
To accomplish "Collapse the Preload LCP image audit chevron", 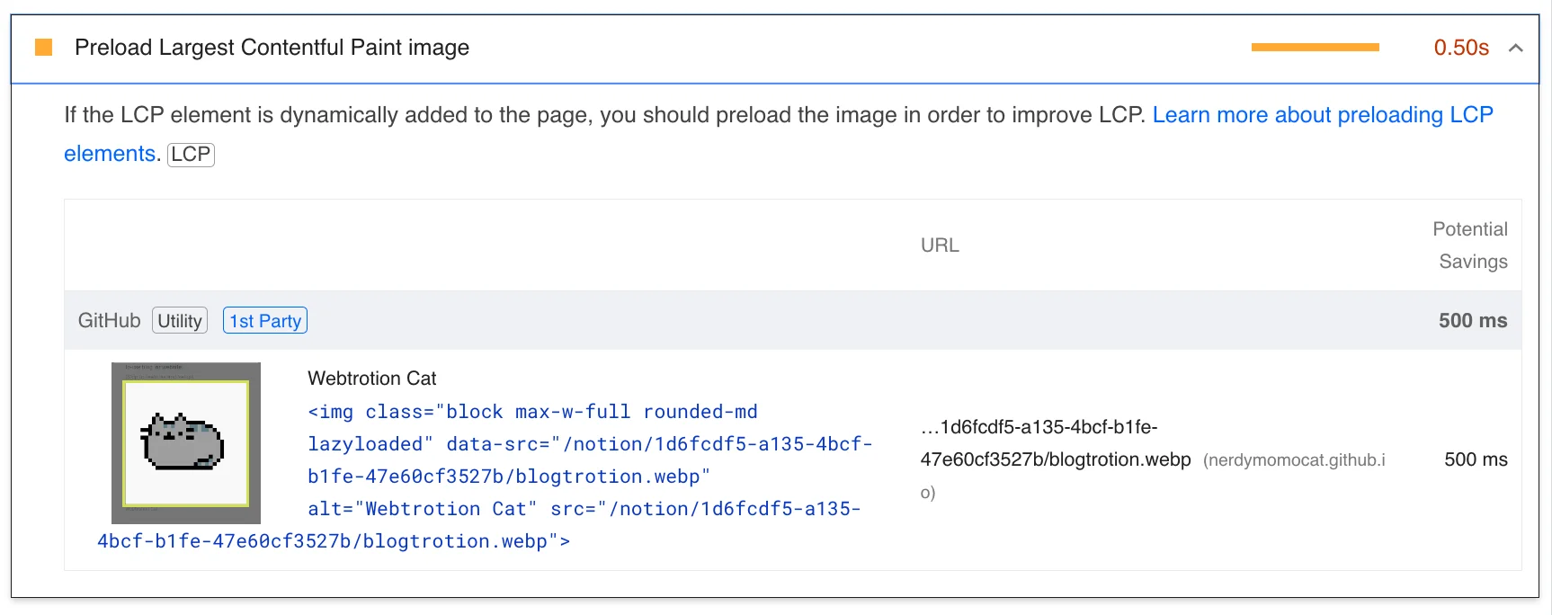I will tap(1515, 49).
